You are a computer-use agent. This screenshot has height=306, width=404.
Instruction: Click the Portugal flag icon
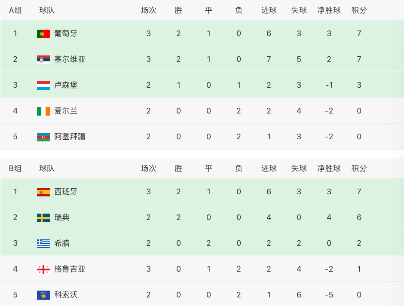point(43,34)
